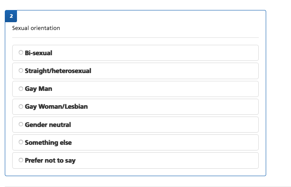Select the Bi-sexual radio button

click(21, 53)
